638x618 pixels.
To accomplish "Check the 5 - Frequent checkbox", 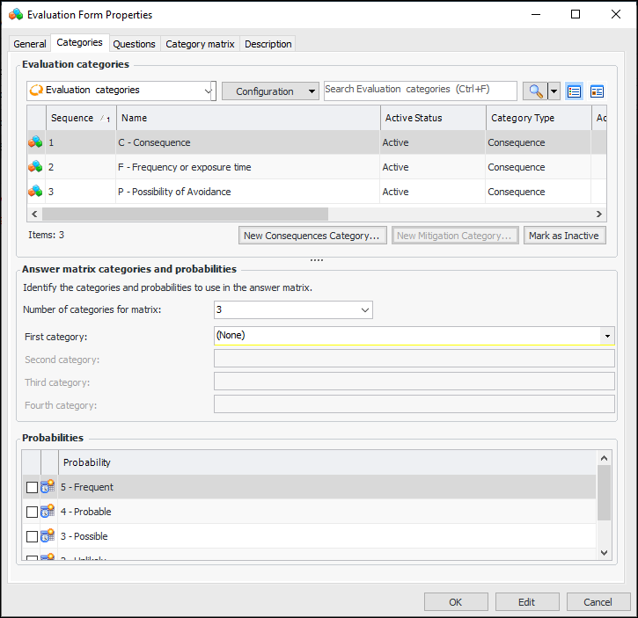I will pyautogui.click(x=32, y=488).
